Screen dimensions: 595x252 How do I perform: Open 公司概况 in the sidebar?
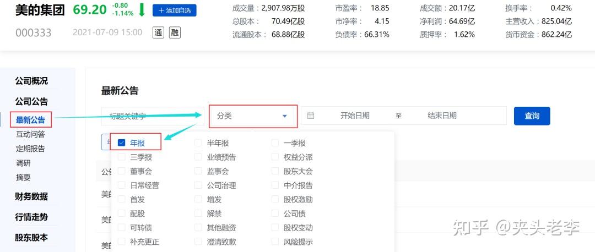(31, 81)
